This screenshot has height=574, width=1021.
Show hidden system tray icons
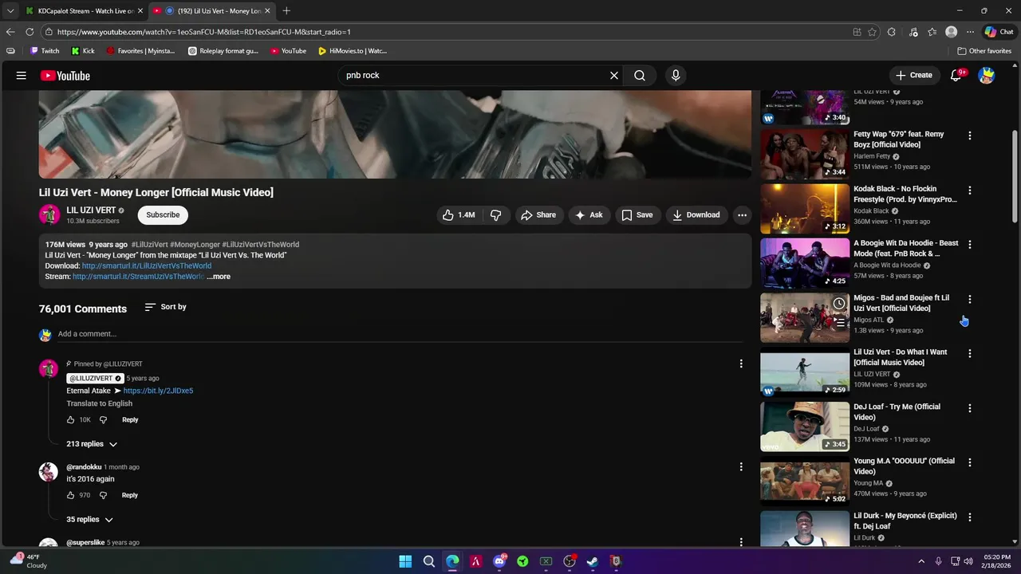[x=921, y=561]
